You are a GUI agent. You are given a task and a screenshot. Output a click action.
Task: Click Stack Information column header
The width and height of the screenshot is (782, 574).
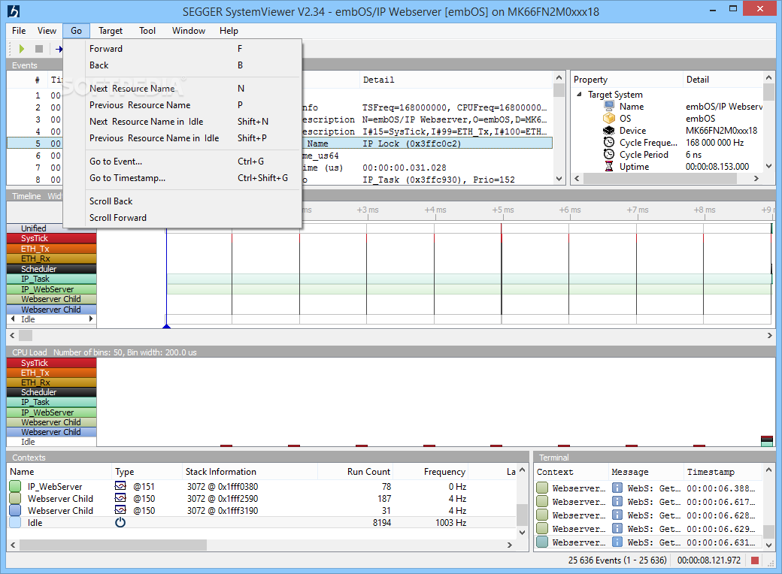[x=250, y=472]
